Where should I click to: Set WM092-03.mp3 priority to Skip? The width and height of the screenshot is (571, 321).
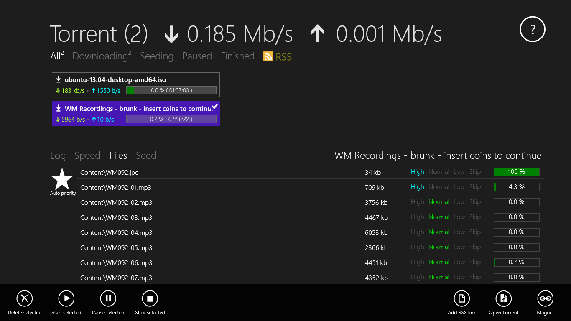475,217
